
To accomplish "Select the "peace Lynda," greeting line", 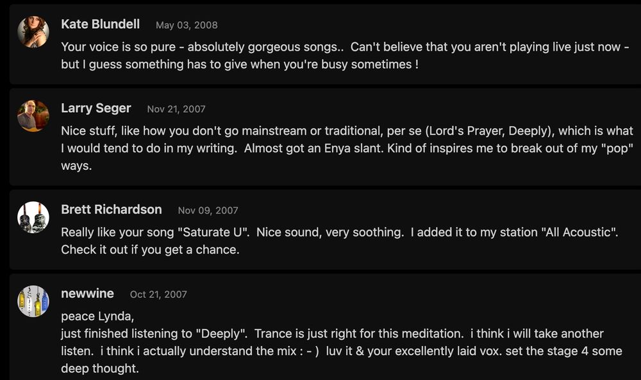I will pos(97,317).
